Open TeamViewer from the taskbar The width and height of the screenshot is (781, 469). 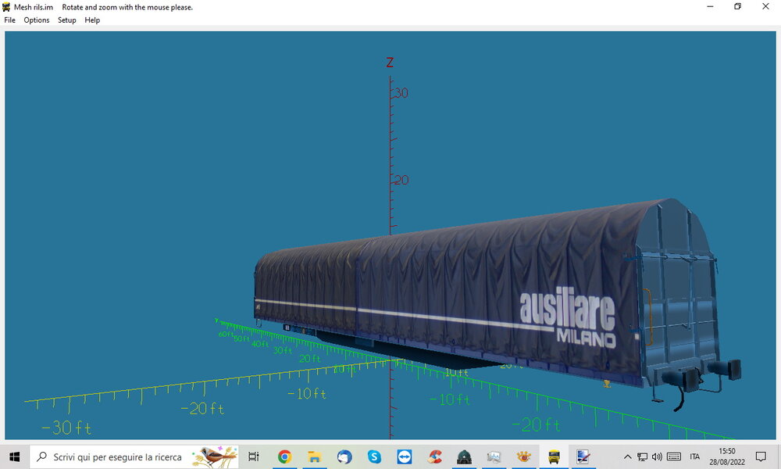404,456
